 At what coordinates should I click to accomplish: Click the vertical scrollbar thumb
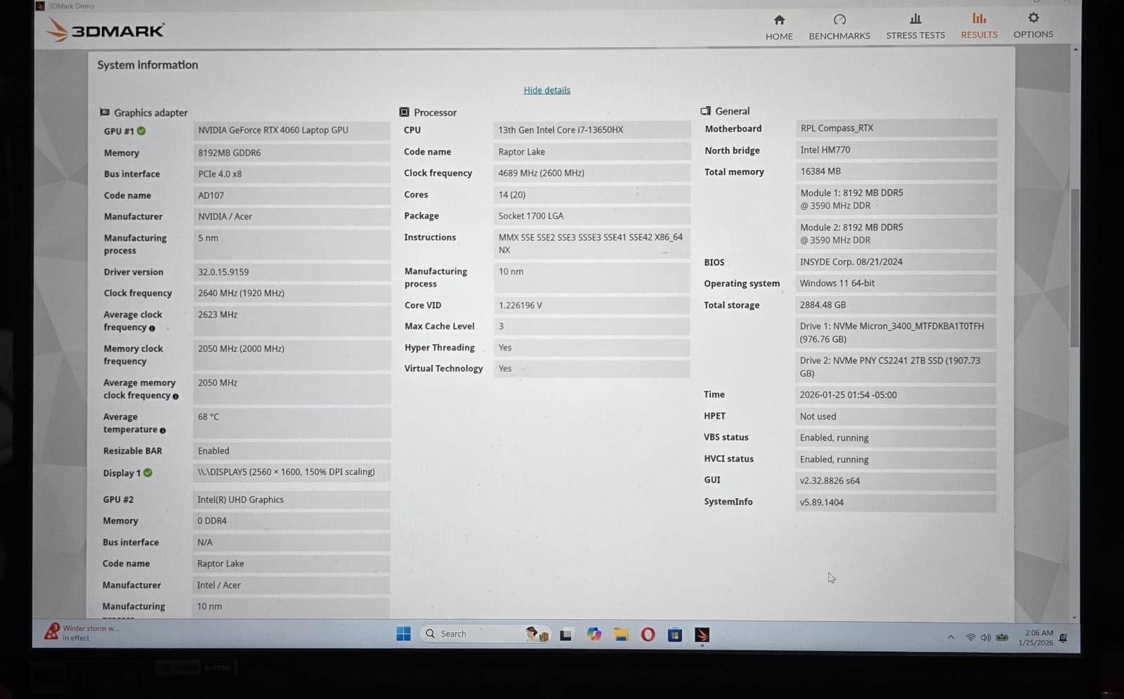click(1074, 268)
